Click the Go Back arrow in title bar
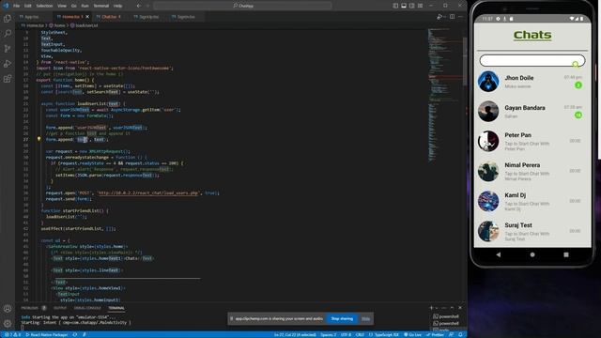The height and width of the screenshot is (338, 601). [139, 6]
